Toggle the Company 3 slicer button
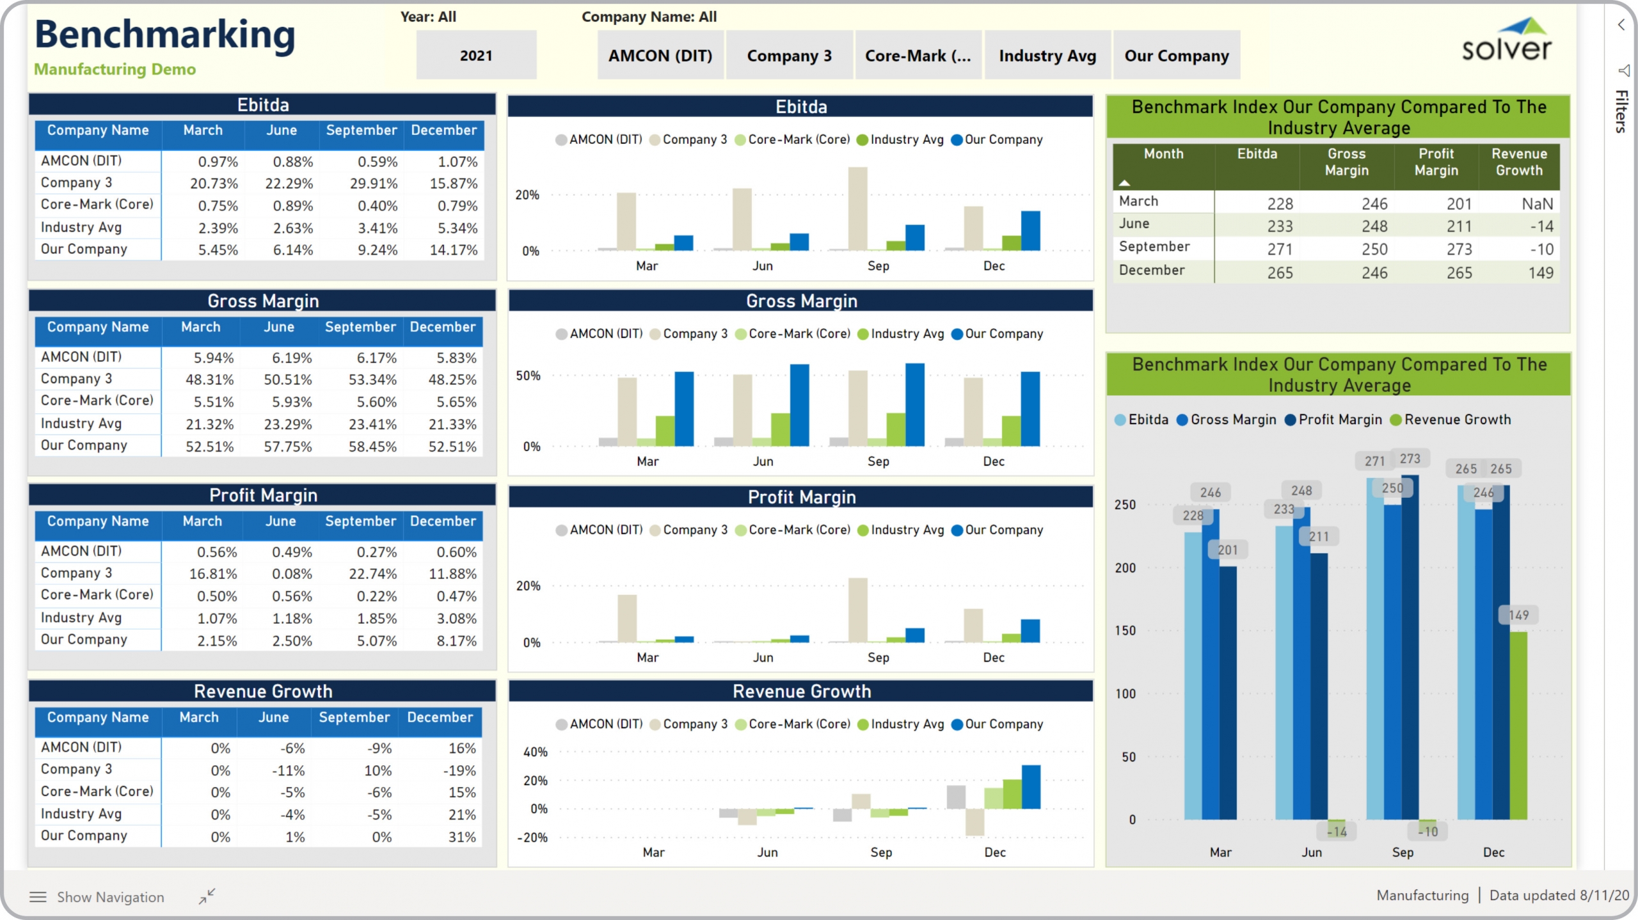The height and width of the screenshot is (920, 1638). [789, 56]
